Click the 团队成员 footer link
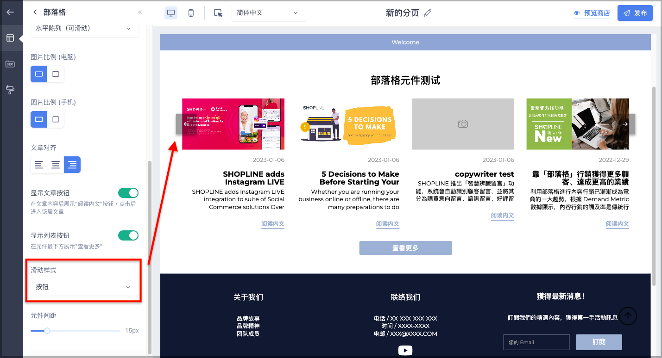662x358 pixels. pos(248,333)
